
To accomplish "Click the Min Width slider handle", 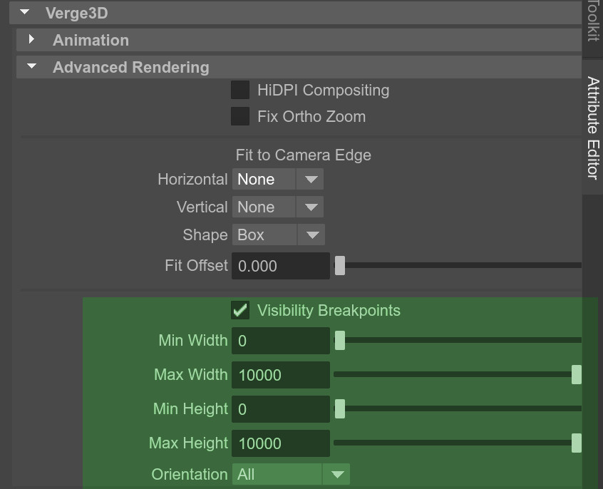I will pyautogui.click(x=340, y=340).
